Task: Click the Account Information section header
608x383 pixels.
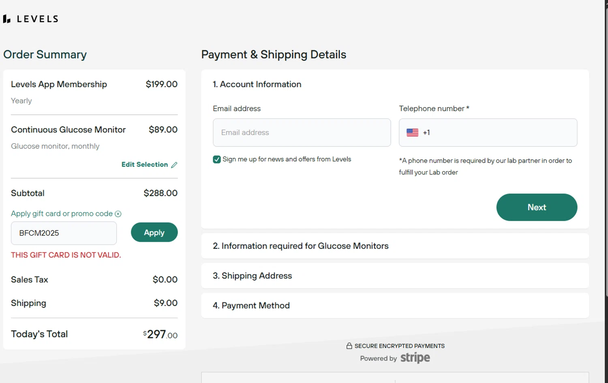Action: pyautogui.click(x=257, y=84)
